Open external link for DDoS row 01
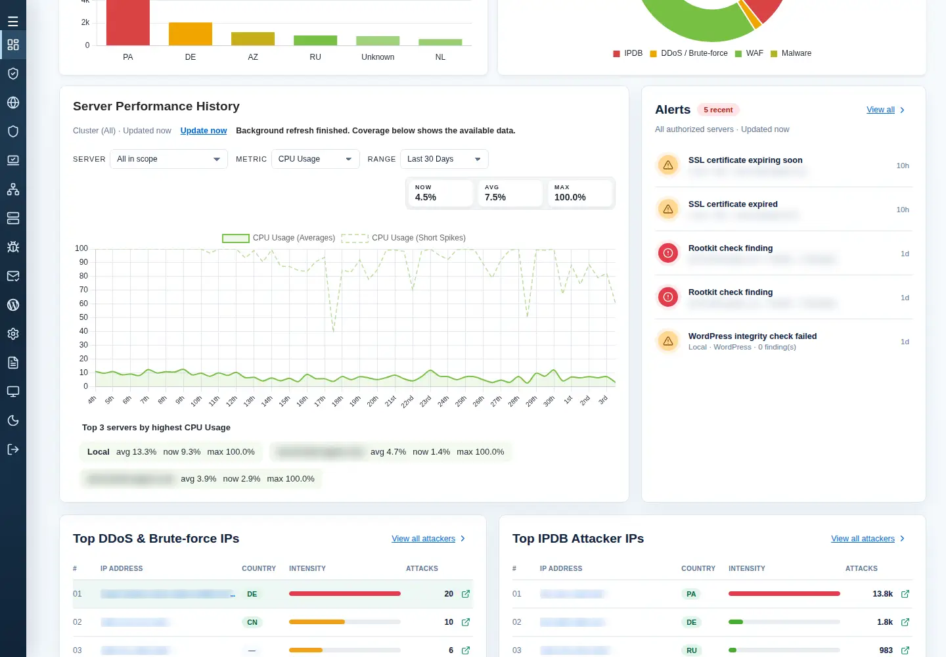The height and width of the screenshot is (657, 946). [x=466, y=594]
